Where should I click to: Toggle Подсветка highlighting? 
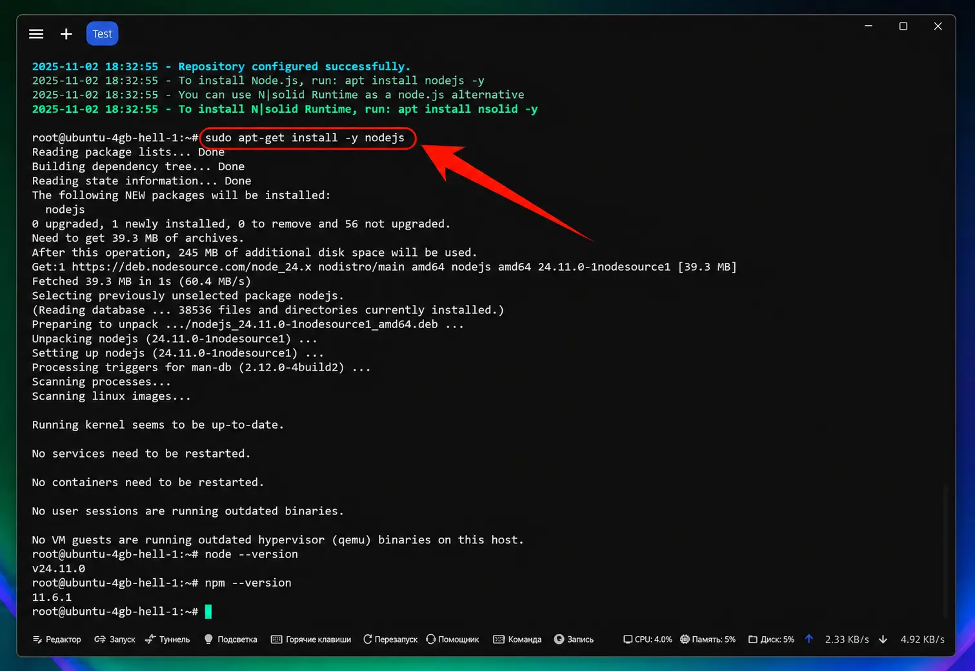pos(230,639)
